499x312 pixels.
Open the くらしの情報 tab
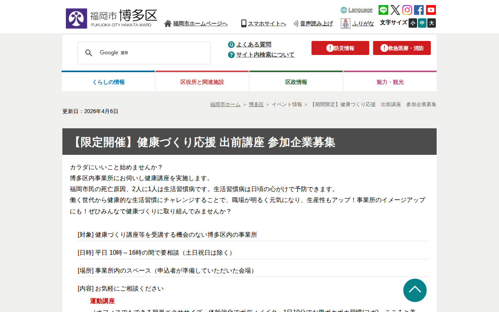108,82
